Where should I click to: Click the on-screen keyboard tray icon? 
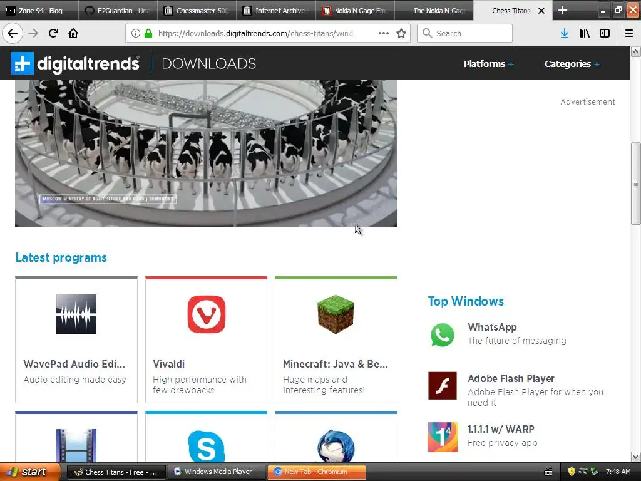tap(548, 472)
